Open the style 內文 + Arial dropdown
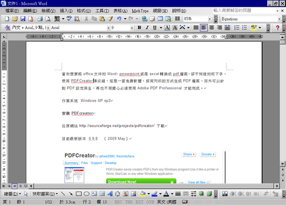 pyautogui.click(x=48, y=28)
